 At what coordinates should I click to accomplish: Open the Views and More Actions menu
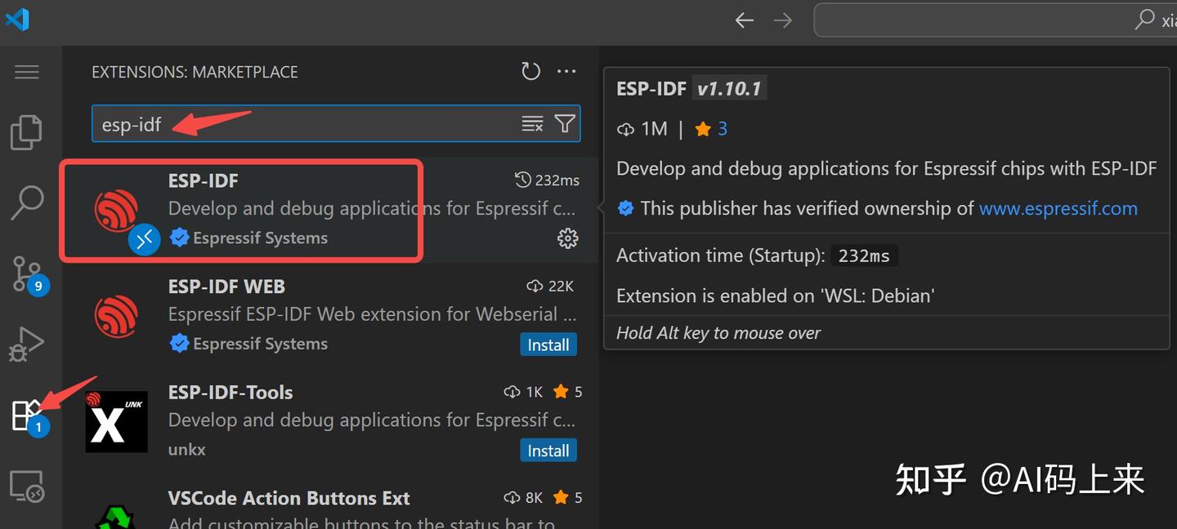click(566, 72)
